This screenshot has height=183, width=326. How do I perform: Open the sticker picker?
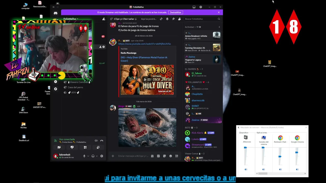pos(165,156)
